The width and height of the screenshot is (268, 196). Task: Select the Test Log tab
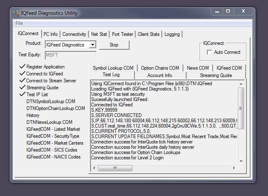(111, 75)
